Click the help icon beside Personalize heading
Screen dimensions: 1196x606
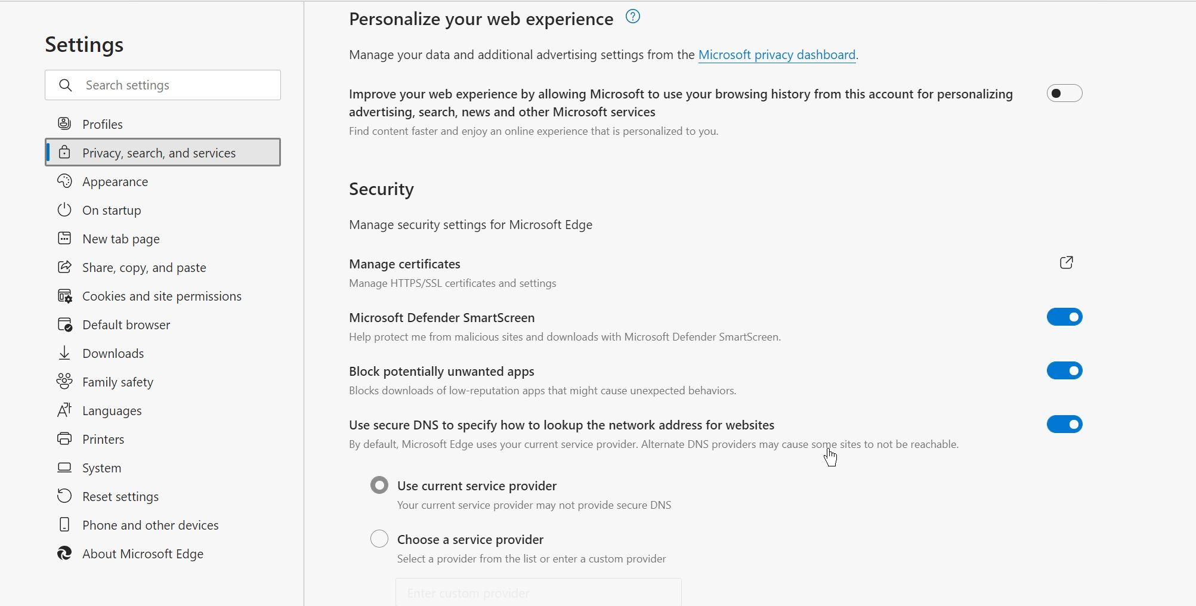(x=632, y=17)
